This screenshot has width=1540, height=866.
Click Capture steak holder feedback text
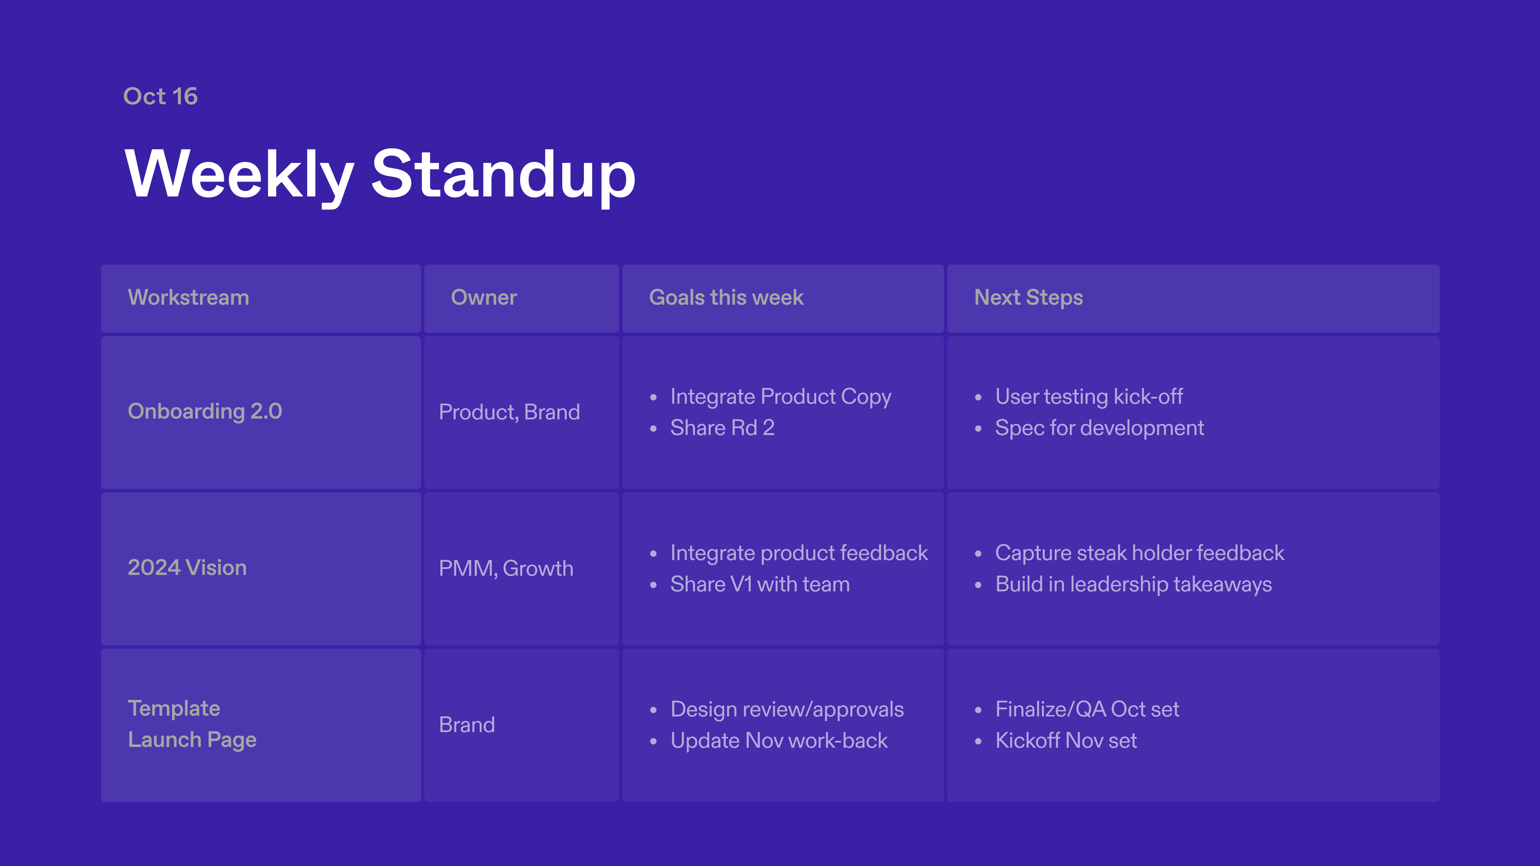[x=1139, y=553]
